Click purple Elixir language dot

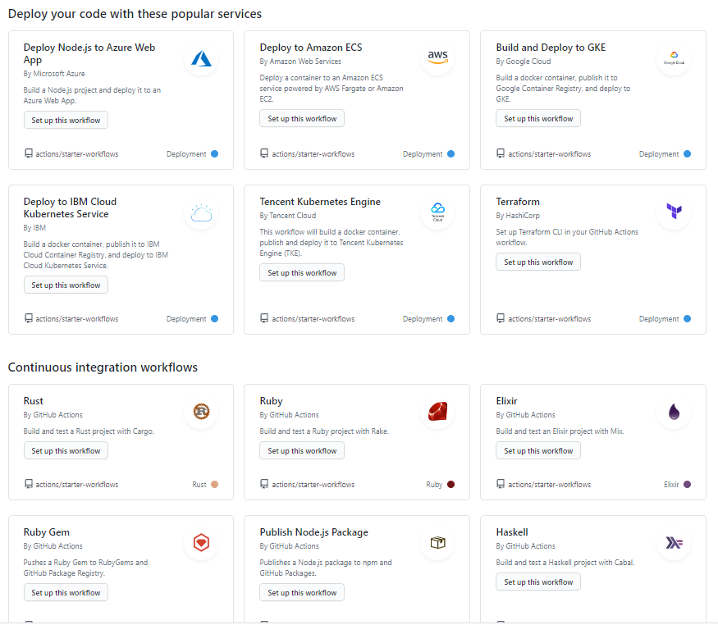pyautogui.click(x=687, y=484)
